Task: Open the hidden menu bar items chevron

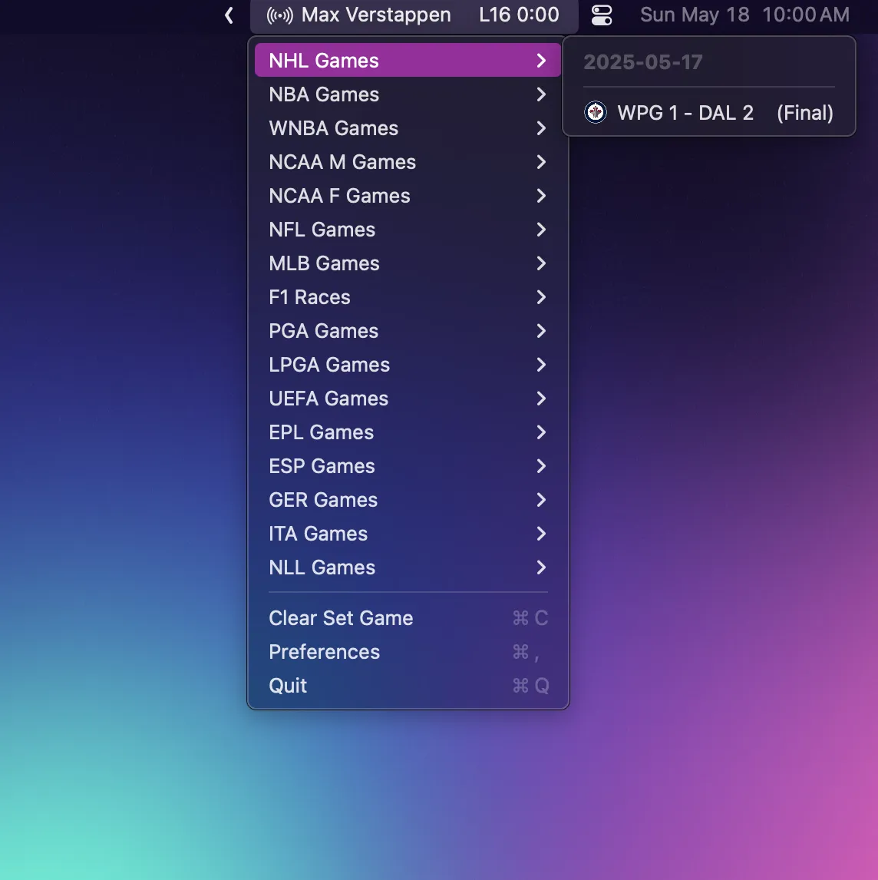Action: click(228, 15)
